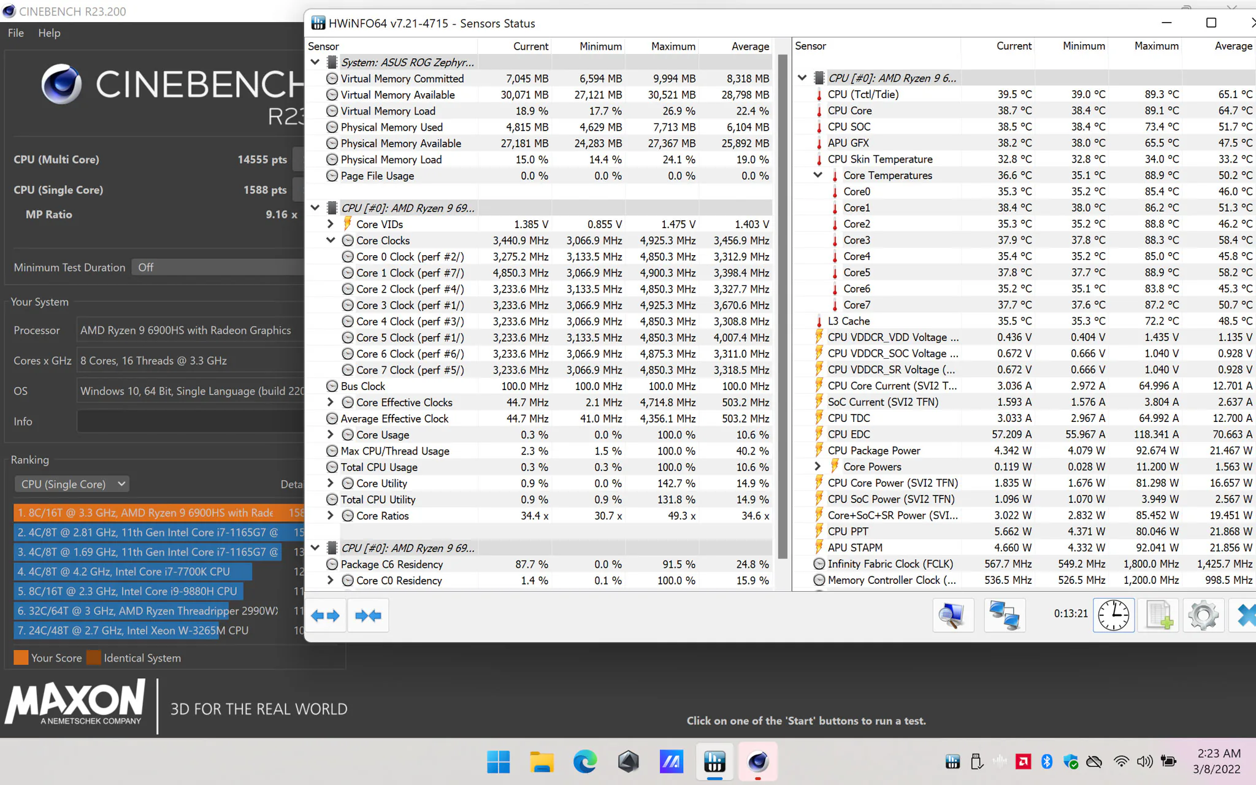Viewport: 1256px width, 785px height.
Task: Click the HWiNFO taskbar icon
Action: [714, 762]
